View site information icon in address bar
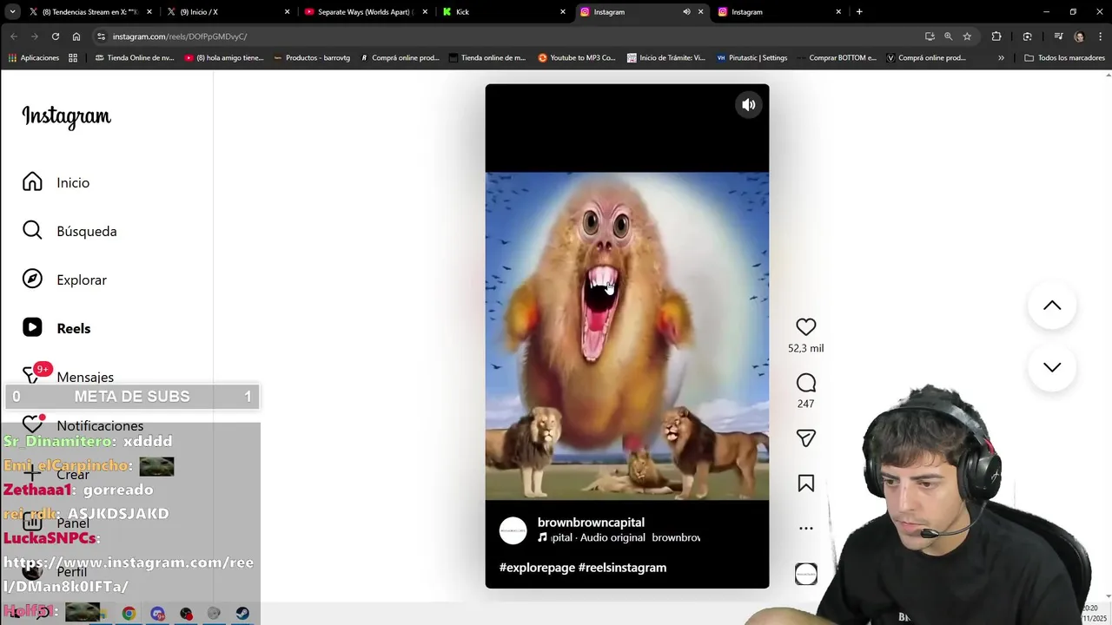1112x625 pixels. pyautogui.click(x=101, y=36)
